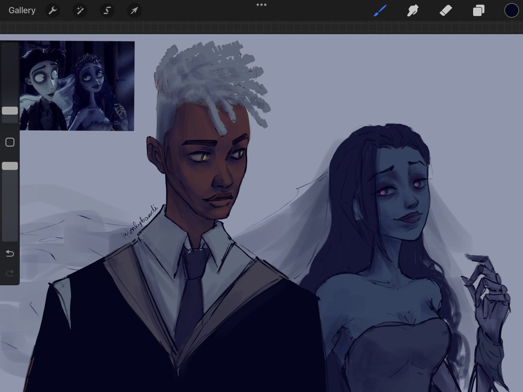Open the active color picker
Viewport: 523px width, 392px height.
[511, 10]
